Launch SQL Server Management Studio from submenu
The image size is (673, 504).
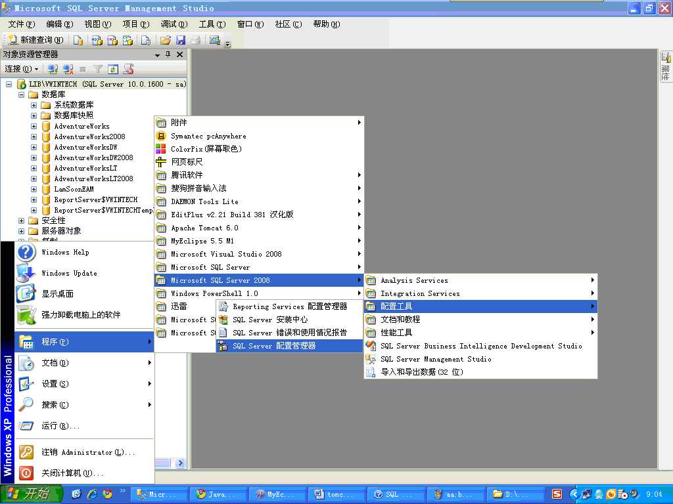480,359
